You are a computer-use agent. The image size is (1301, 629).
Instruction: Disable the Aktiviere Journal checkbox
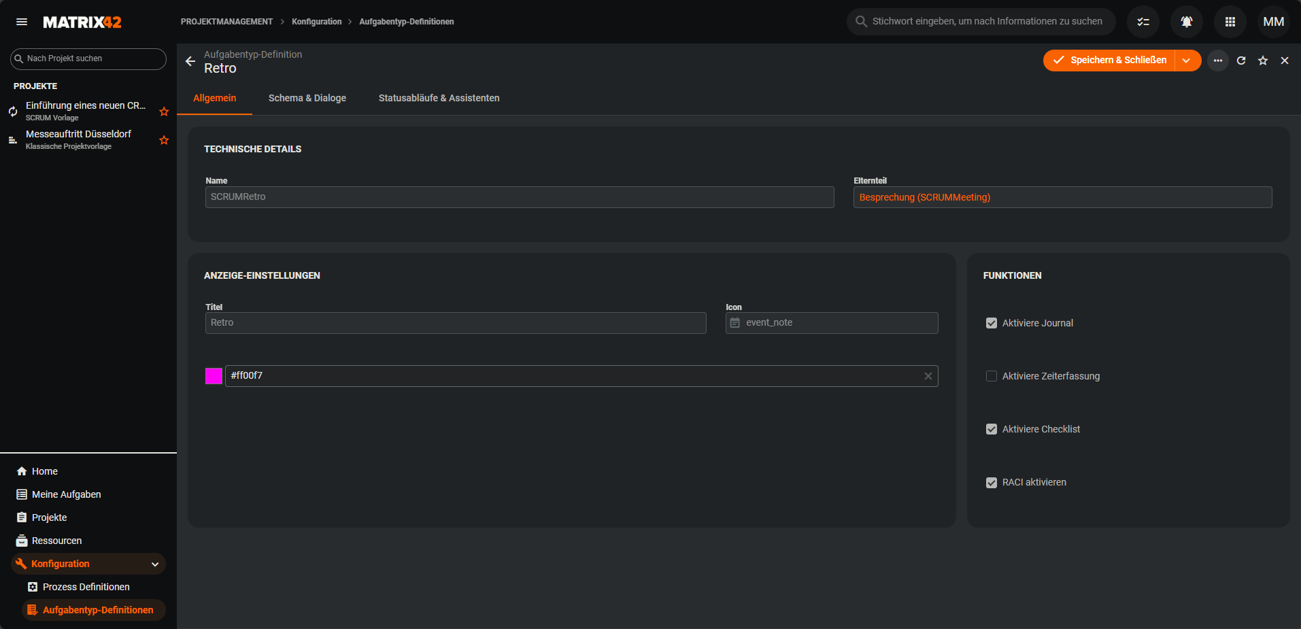[991, 323]
